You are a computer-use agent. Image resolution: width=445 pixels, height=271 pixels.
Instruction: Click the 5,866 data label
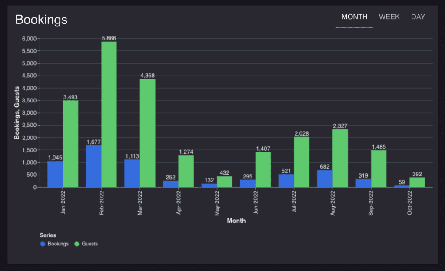109,38
